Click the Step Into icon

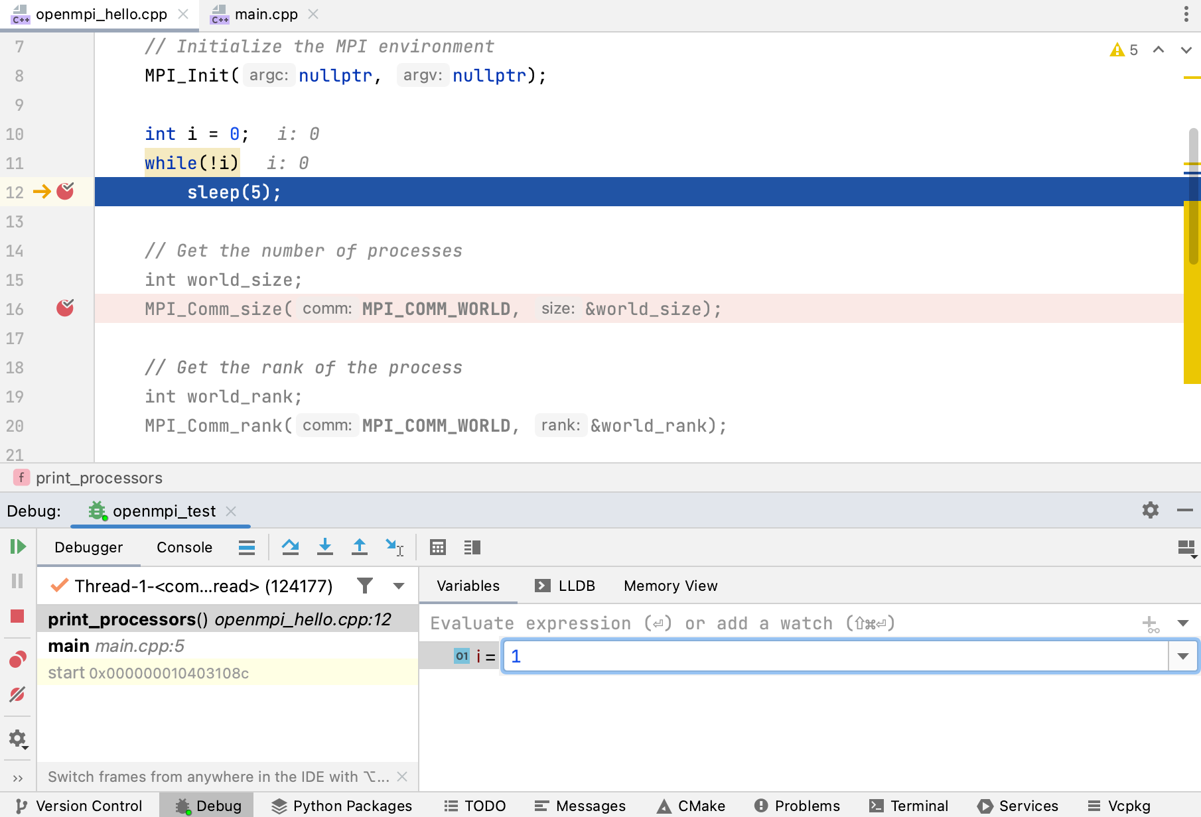pyautogui.click(x=324, y=547)
